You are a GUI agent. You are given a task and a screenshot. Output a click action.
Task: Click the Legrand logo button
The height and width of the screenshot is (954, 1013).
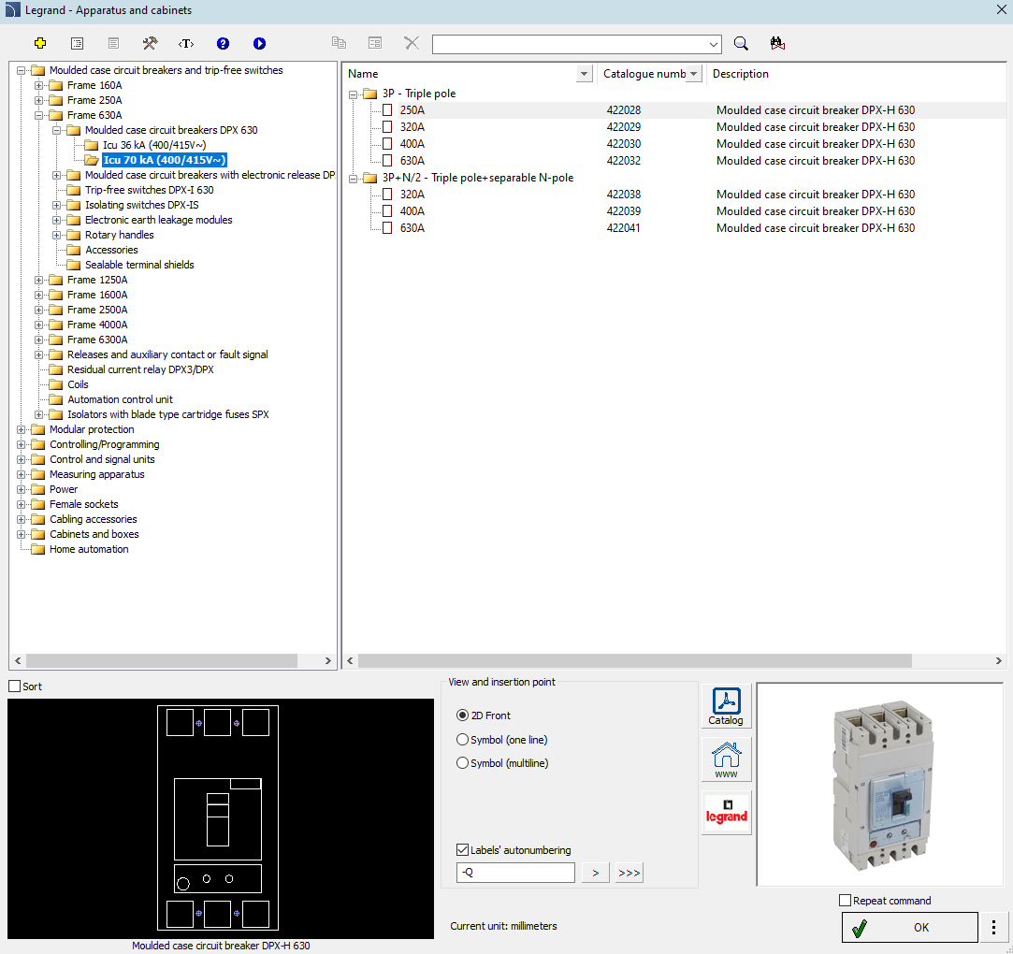tap(726, 812)
